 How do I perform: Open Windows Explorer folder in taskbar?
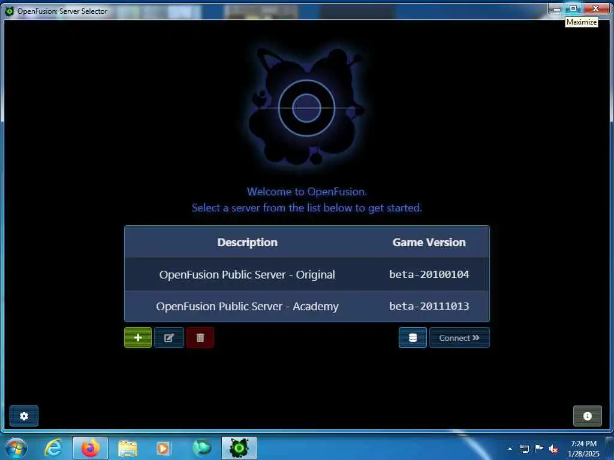[128, 448]
